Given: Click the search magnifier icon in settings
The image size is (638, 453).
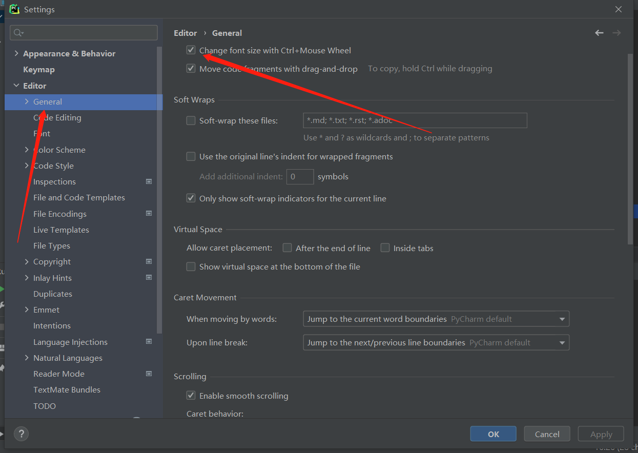Looking at the screenshot, I should [18, 33].
